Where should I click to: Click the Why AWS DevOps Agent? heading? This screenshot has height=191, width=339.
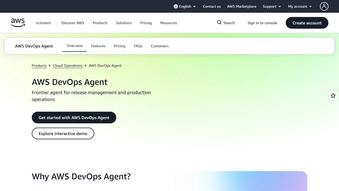click(81, 176)
